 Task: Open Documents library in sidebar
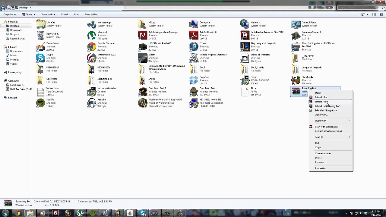(16, 51)
